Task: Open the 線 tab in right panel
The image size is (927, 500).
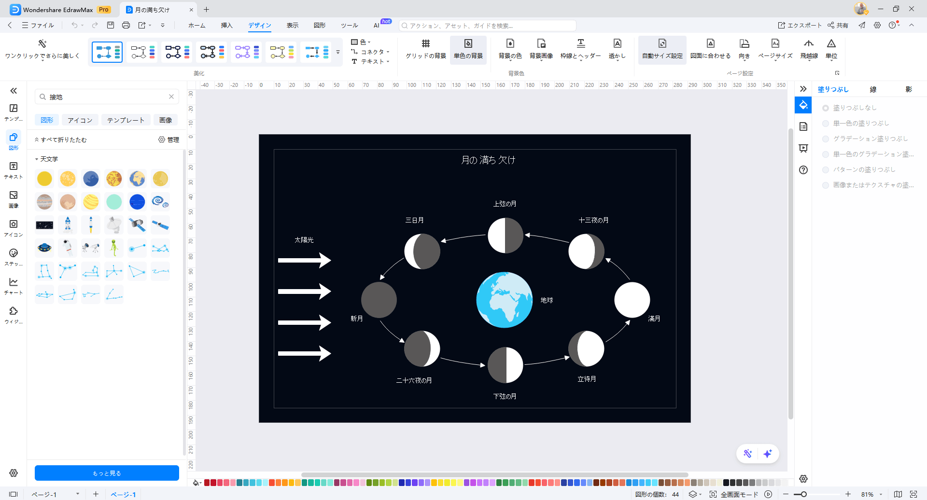Action: (873, 89)
